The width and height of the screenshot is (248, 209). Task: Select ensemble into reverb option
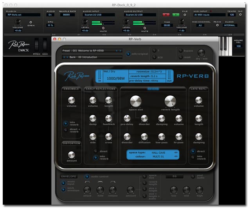tap(66, 123)
